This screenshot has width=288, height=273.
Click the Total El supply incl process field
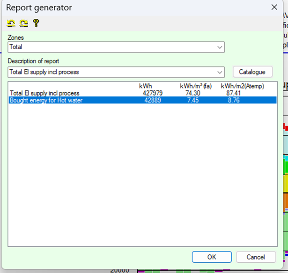tap(111, 72)
